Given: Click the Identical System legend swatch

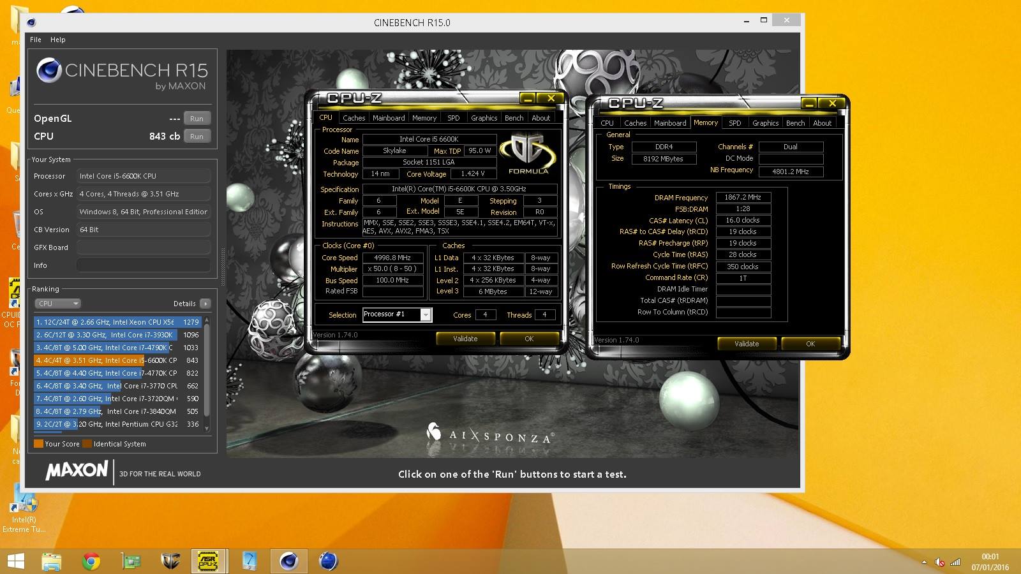Looking at the screenshot, I should coord(87,444).
